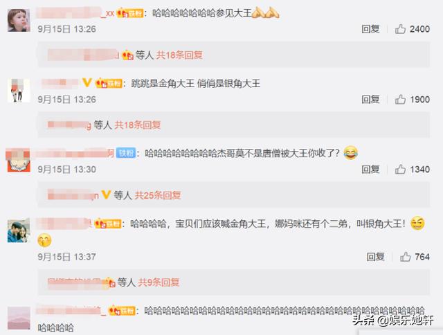Open the couple photo avatar of the 13:37 commenter

click(x=19, y=231)
